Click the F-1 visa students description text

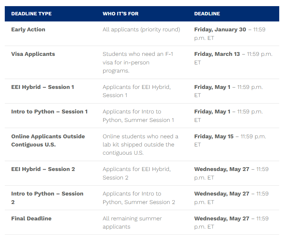pos(138,63)
